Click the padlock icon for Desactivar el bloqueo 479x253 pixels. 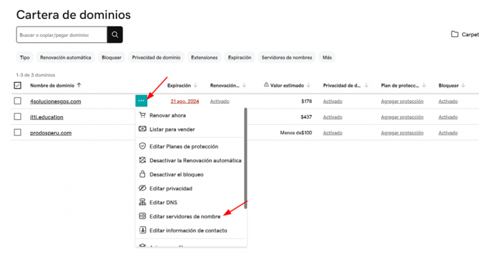click(142, 174)
